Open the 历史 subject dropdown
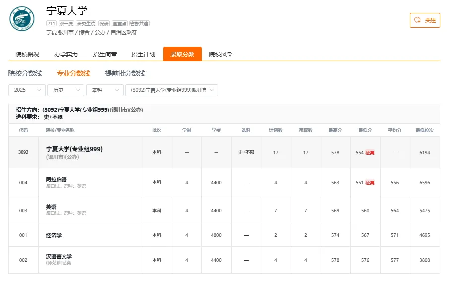This screenshot has width=451, height=281. click(65, 90)
